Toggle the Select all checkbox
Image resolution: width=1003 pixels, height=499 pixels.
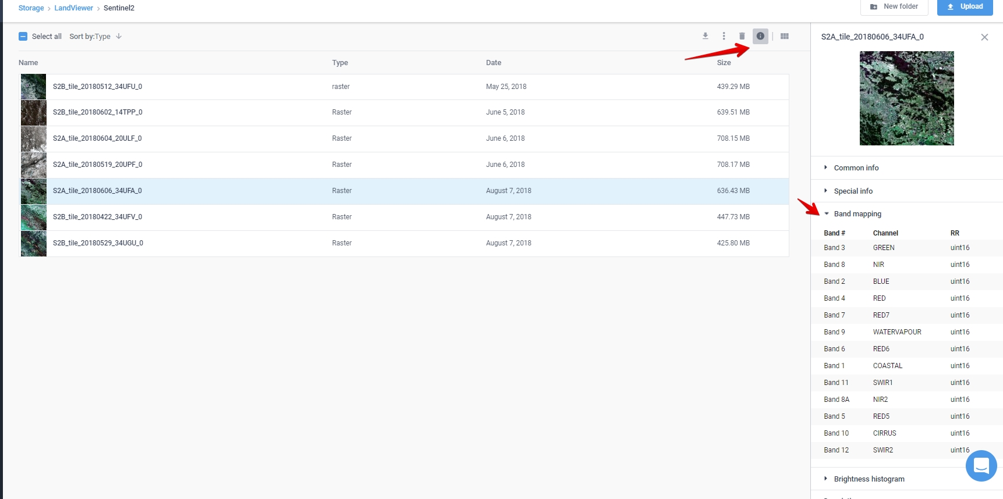coord(23,36)
